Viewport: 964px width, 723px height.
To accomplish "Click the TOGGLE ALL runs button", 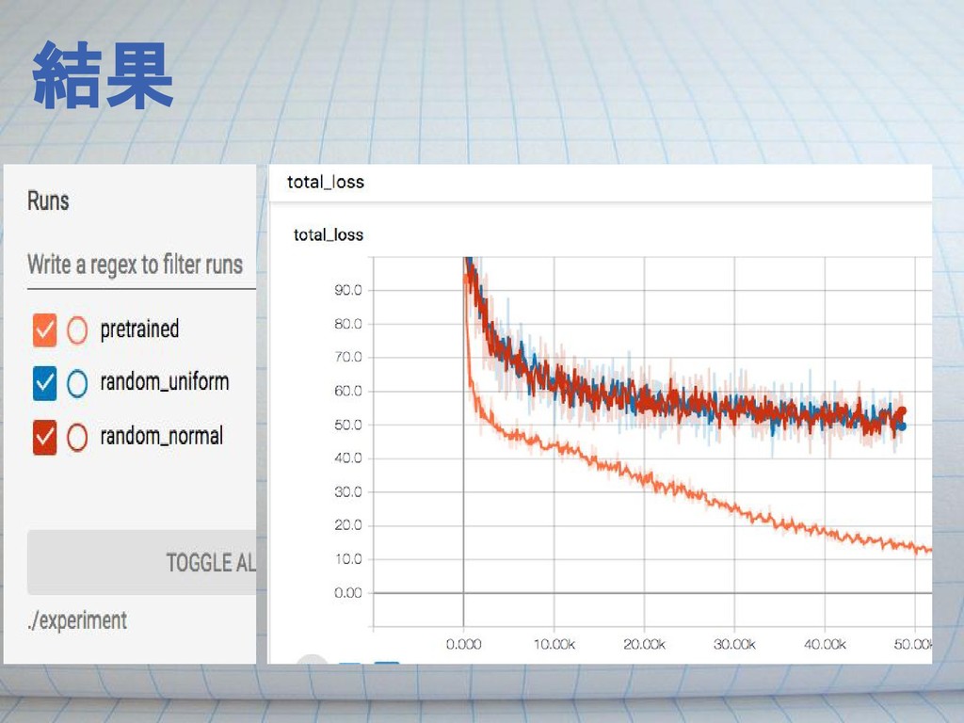I will 141,563.
